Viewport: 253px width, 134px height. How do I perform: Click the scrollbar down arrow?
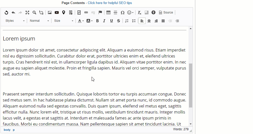tap(191, 124)
